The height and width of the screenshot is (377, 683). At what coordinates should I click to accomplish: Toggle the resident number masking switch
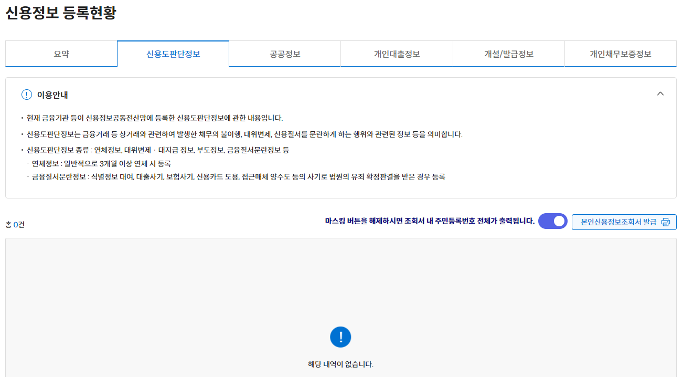click(553, 222)
